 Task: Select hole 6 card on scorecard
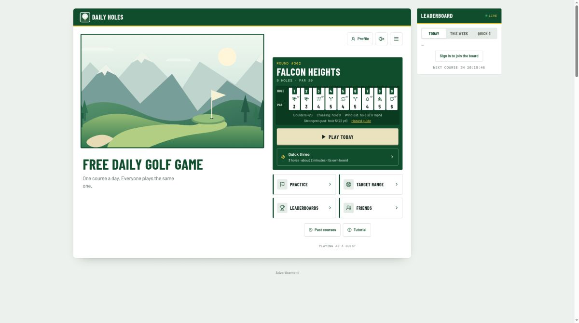pyautogui.click(x=355, y=99)
